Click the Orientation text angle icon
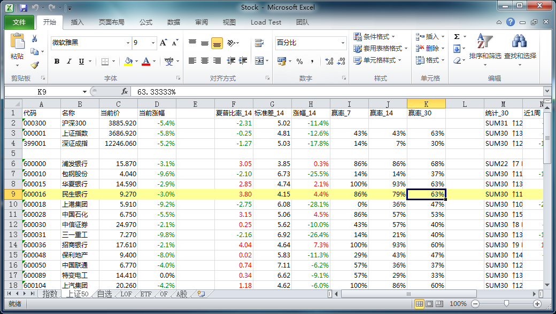 click(231, 43)
